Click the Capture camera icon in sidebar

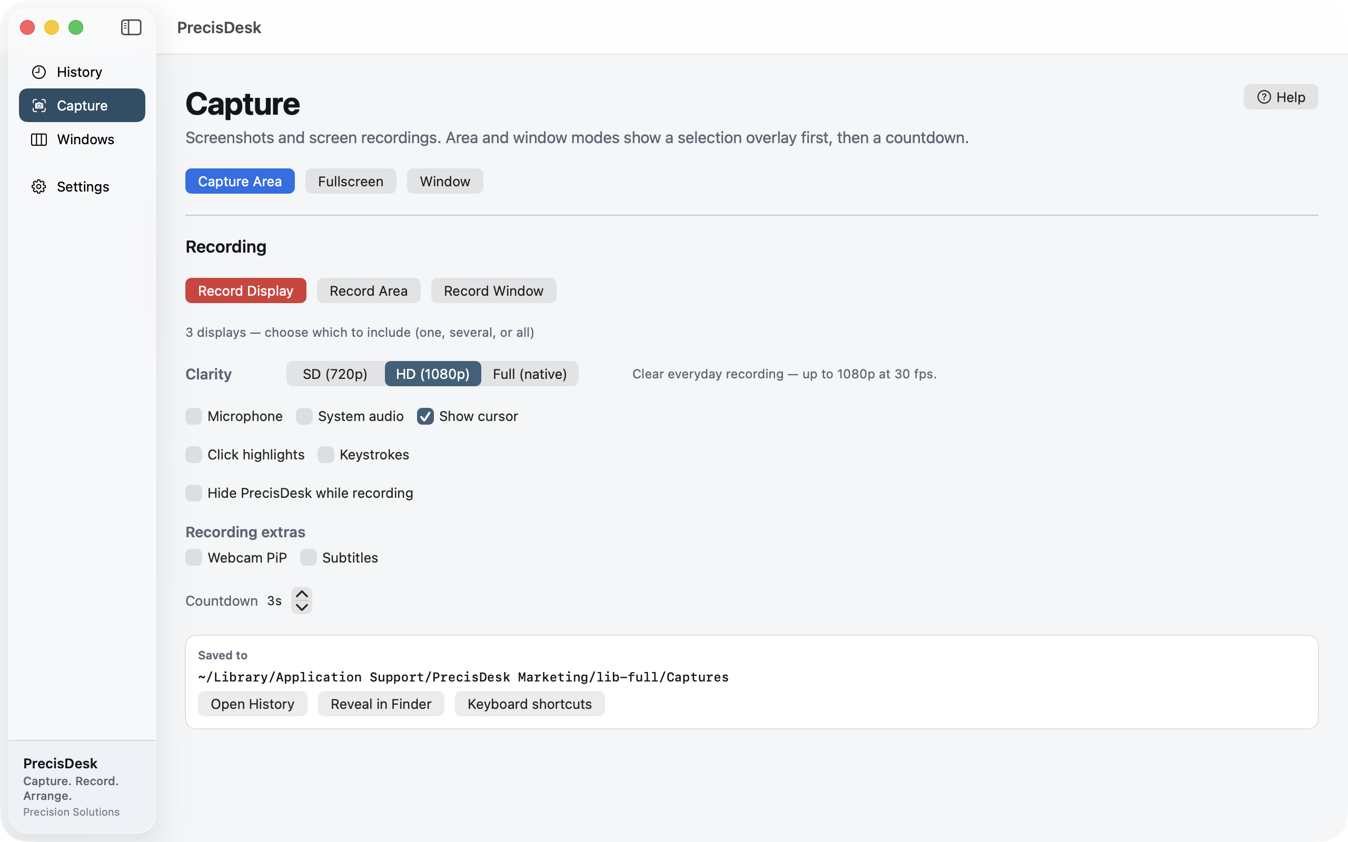[39, 105]
